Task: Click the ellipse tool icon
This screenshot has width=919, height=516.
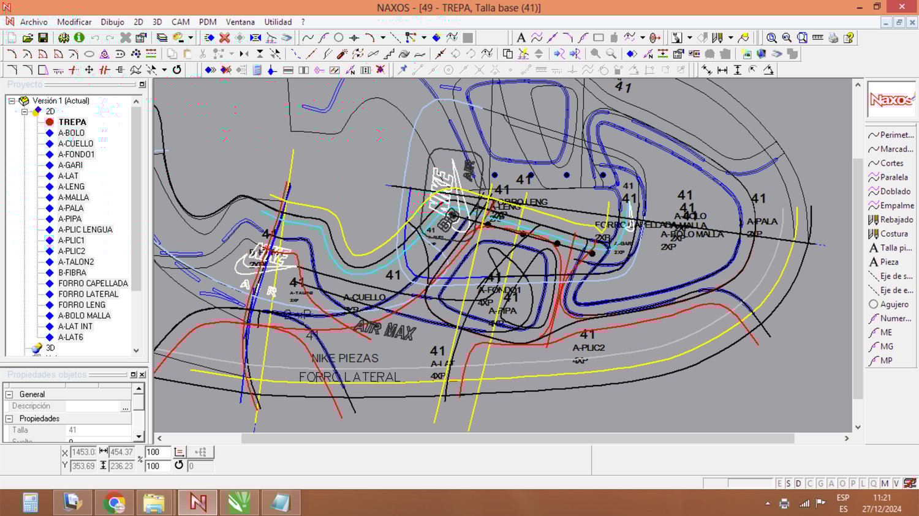Action: (89, 54)
